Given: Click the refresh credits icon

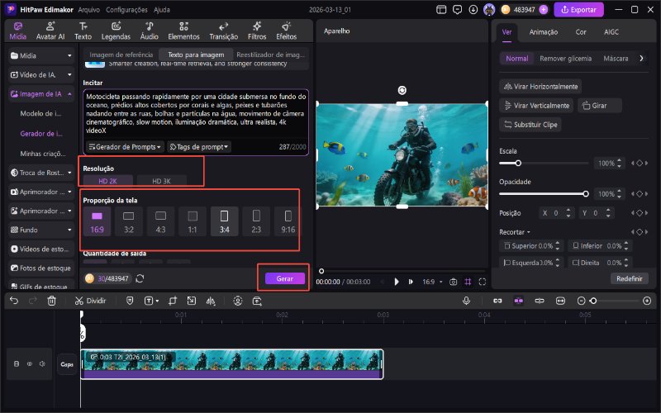Looking at the screenshot, I should click(x=140, y=278).
